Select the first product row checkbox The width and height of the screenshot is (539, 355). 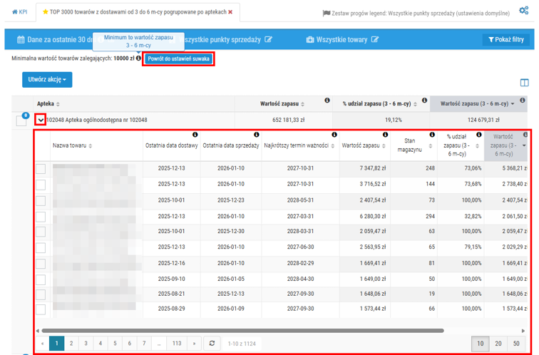(41, 168)
